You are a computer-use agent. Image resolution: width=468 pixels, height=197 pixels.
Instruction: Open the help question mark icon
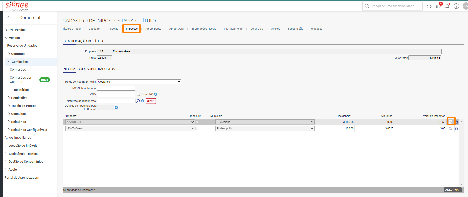pyautogui.click(x=456, y=6)
